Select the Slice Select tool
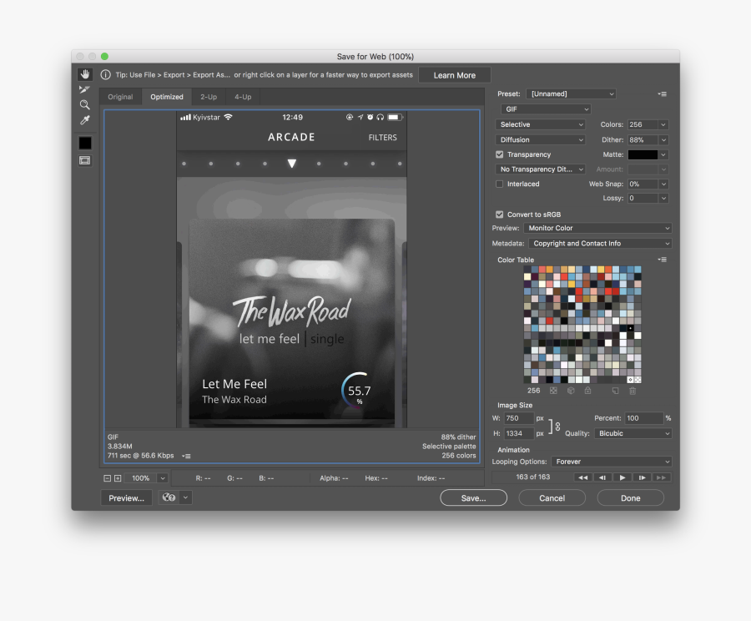Screen dimensions: 751x621 click(x=84, y=89)
